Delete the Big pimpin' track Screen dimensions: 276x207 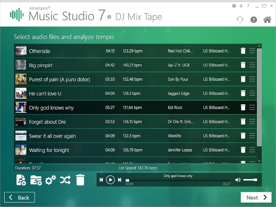pyautogui.click(x=243, y=65)
